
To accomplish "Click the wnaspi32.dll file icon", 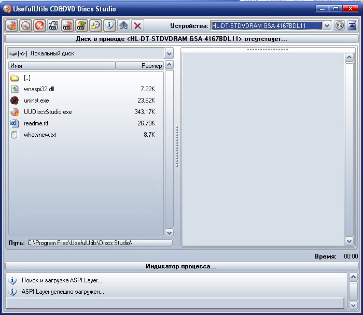I will [15, 89].
